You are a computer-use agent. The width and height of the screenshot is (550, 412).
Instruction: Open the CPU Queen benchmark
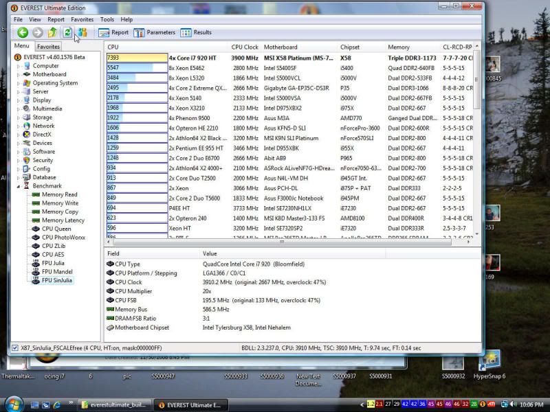(56, 229)
